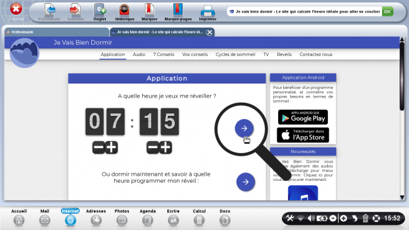Click the green OK address button
Screen dimensions: 409x230
pos(388,11)
